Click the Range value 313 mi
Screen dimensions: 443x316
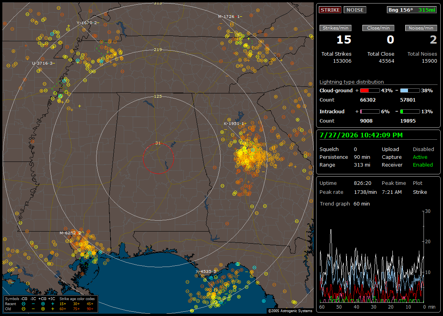click(x=362, y=165)
